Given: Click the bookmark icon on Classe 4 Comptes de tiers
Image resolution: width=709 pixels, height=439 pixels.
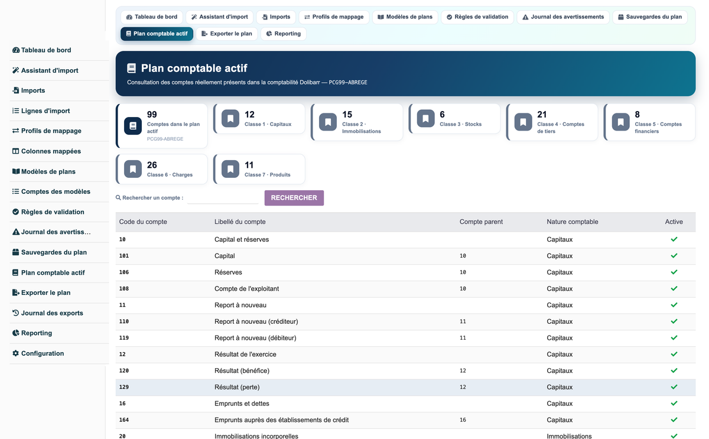Looking at the screenshot, I should tap(523, 122).
